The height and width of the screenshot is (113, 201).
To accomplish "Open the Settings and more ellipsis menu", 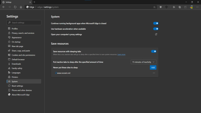I will click(x=197, y=7).
